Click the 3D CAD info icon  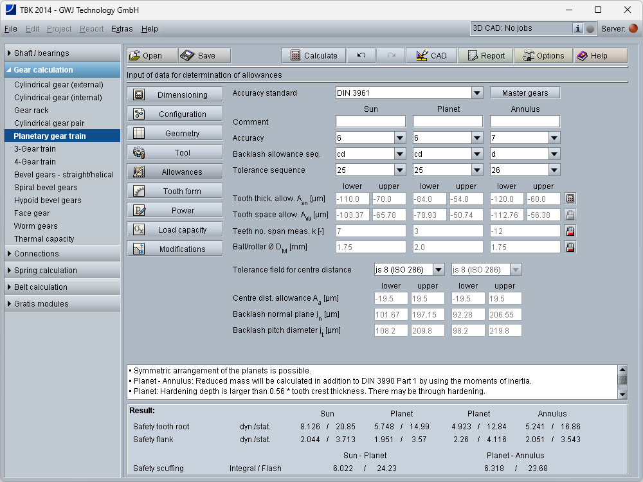point(578,28)
